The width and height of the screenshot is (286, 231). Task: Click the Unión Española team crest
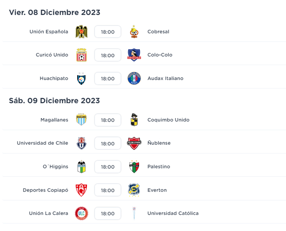[81, 32]
